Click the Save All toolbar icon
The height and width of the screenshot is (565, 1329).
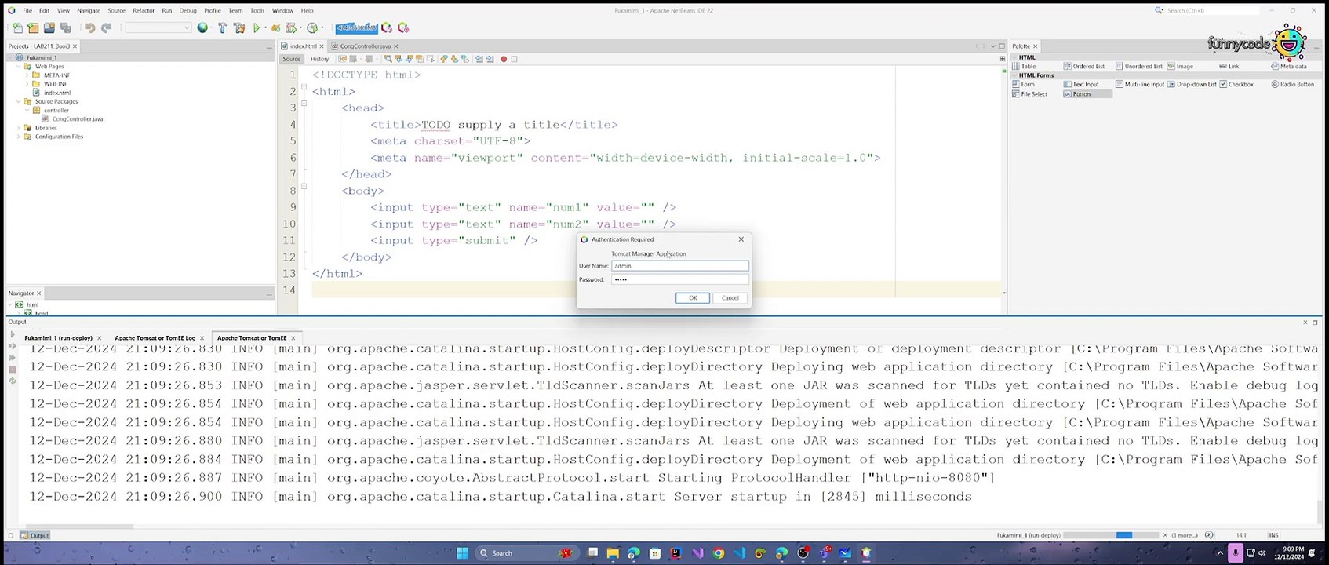tap(66, 28)
